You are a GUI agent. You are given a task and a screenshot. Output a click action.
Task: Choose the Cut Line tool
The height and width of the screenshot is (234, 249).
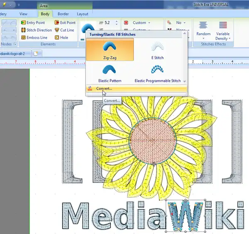[64, 30]
